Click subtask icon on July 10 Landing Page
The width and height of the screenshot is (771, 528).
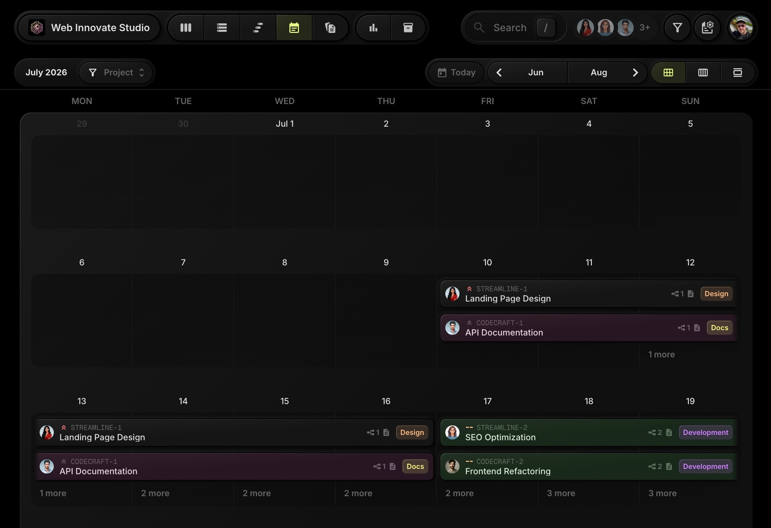(675, 294)
